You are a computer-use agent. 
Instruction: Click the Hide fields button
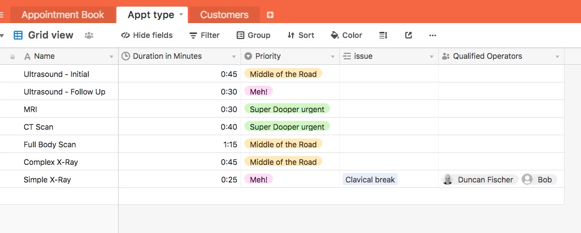tap(147, 35)
